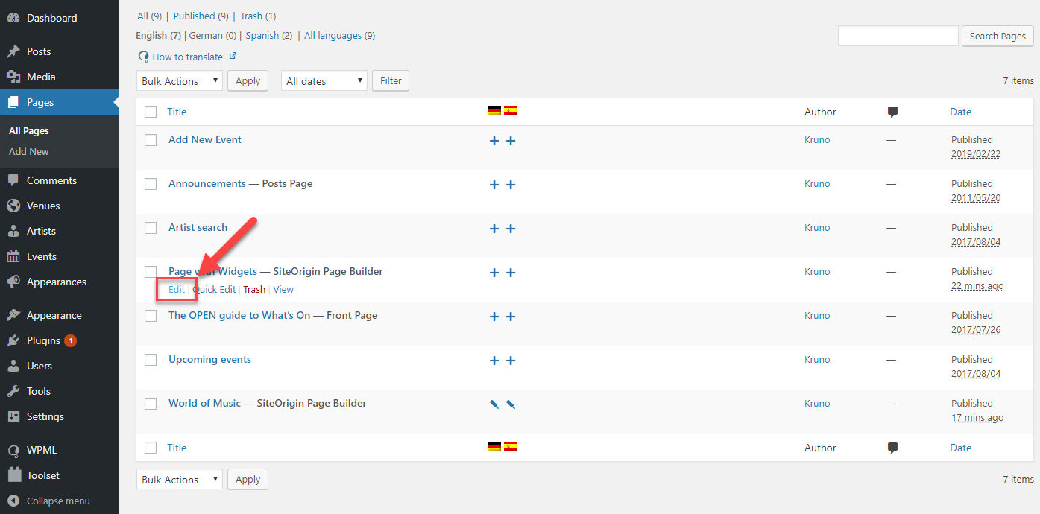The image size is (1040, 514).
Task: Click author Kruno in the Announcements row
Action: click(817, 183)
